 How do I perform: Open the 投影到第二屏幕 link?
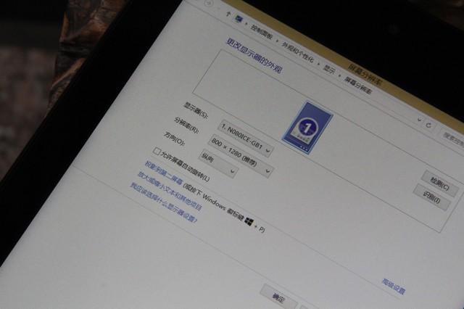pyautogui.click(x=164, y=173)
